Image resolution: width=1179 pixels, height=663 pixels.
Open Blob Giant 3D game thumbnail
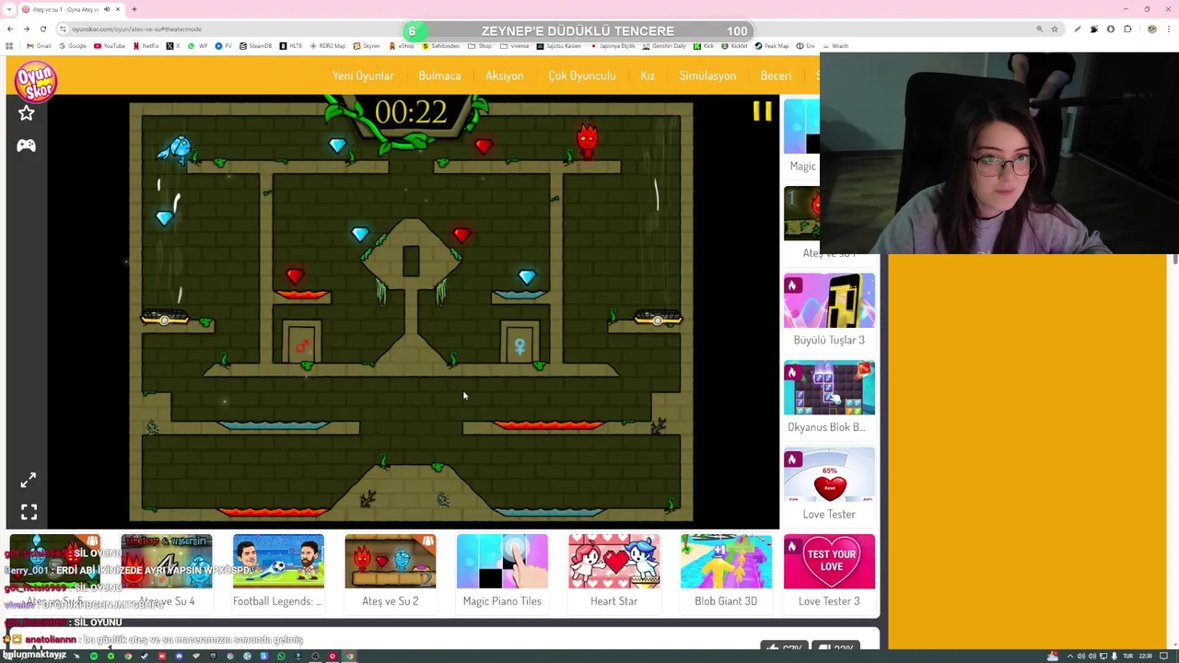coord(726,561)
